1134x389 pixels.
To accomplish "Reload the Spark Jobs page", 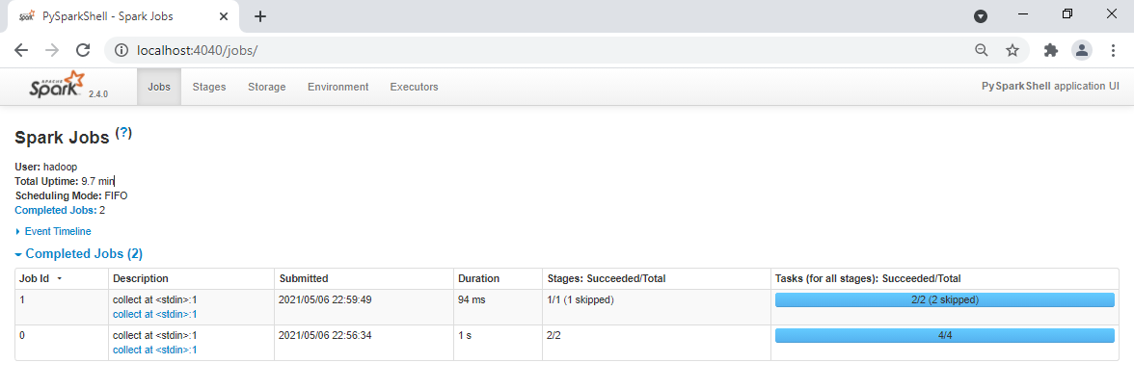I will point(83,50).
